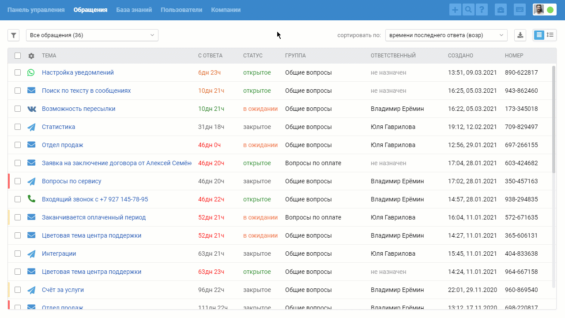Export tickets with the download icon
Screen dimensions: 565x318
pos(520,35)
